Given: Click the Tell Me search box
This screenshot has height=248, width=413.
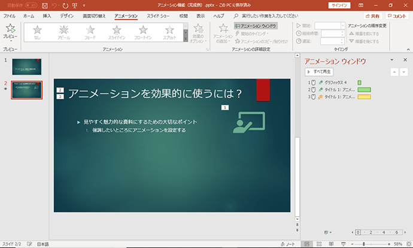Looking at the screenshot, I should (x=266, y=16).
